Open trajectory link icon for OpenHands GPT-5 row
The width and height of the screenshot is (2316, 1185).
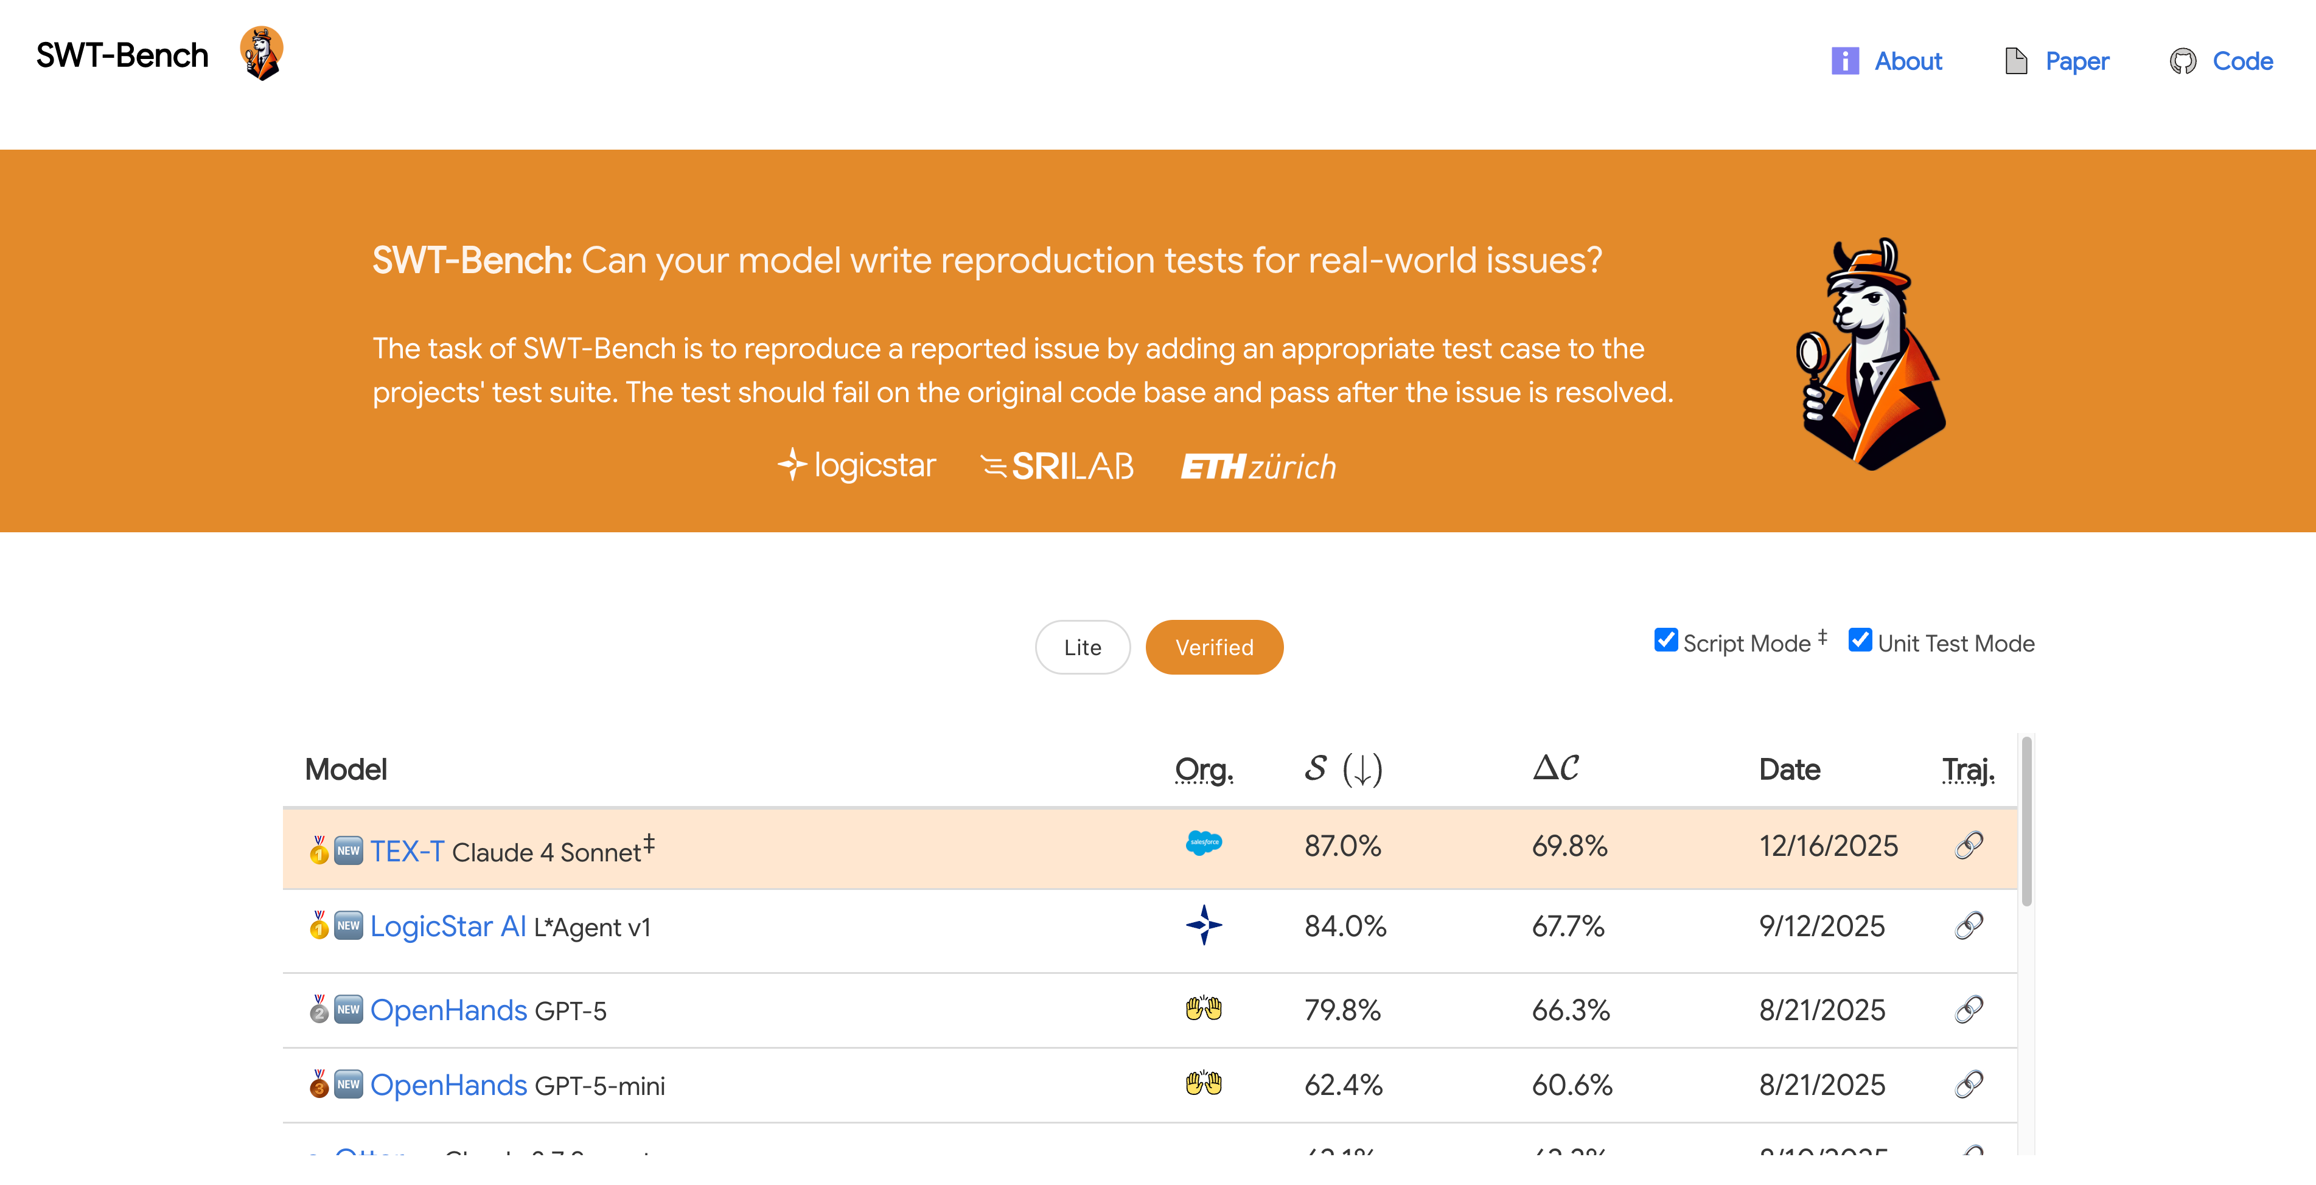click(1968, 1009)
